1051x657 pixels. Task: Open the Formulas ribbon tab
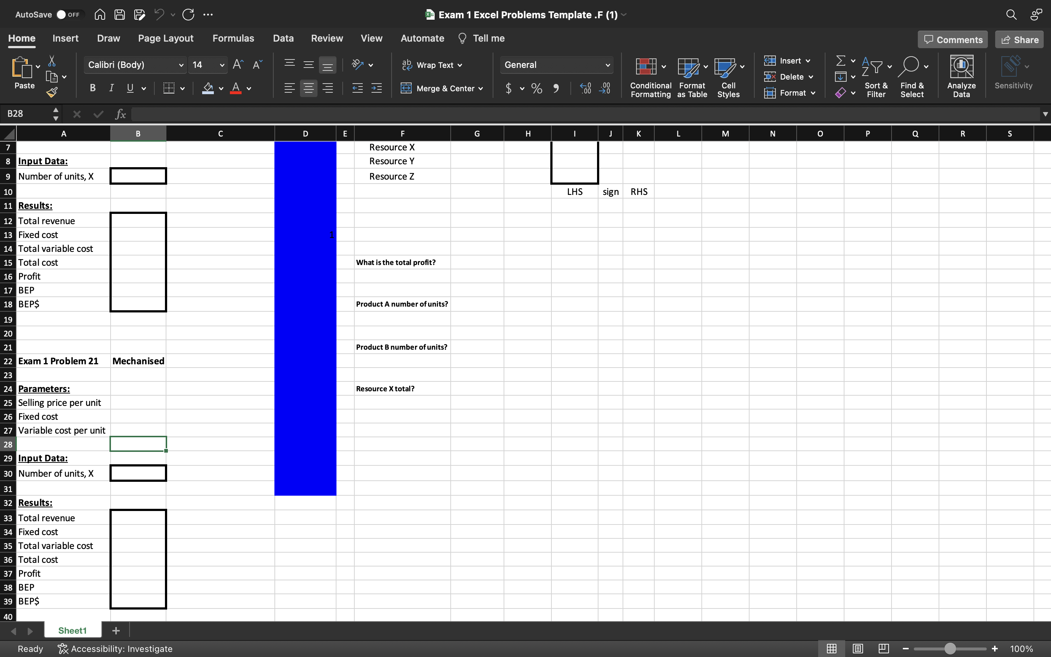pyautogui.click(x=233, y=39)
